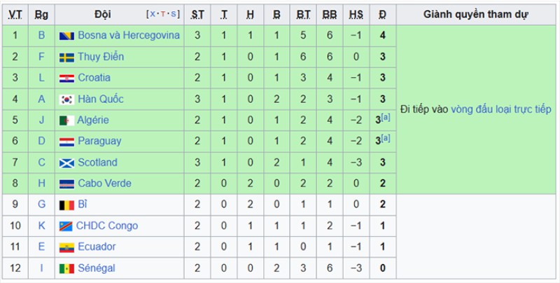
Task: Click the Bosnia and Herzegovina flag icon
Action: click(66, 36)
